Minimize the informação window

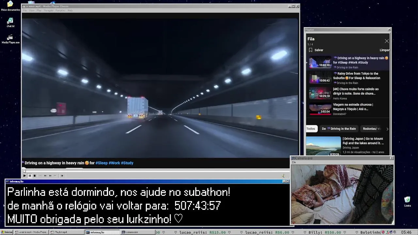tap(284, 181)
